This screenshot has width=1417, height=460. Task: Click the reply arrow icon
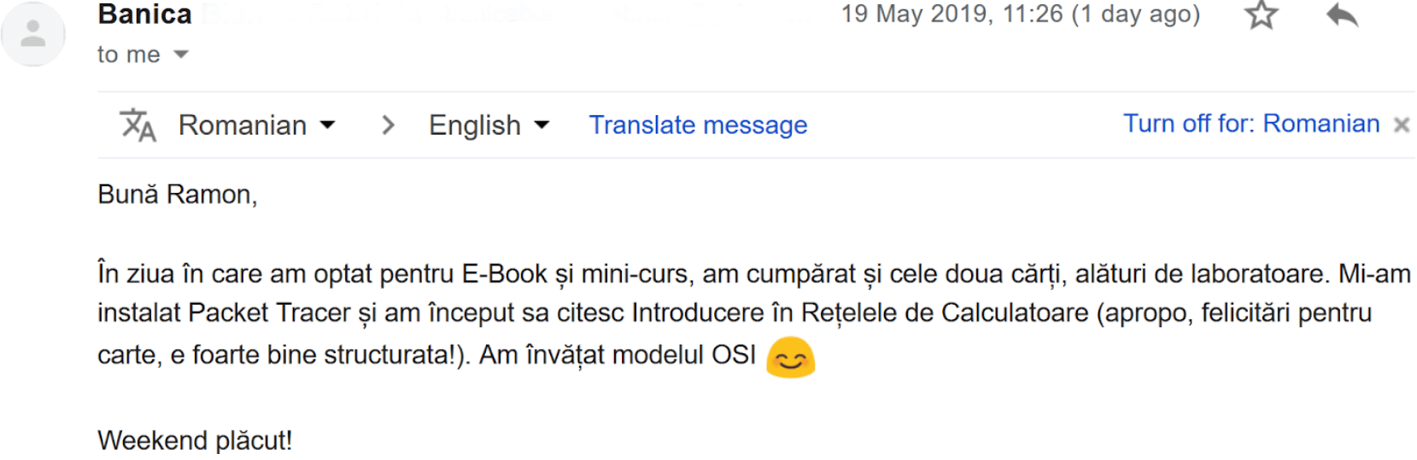pos(1342,15)
